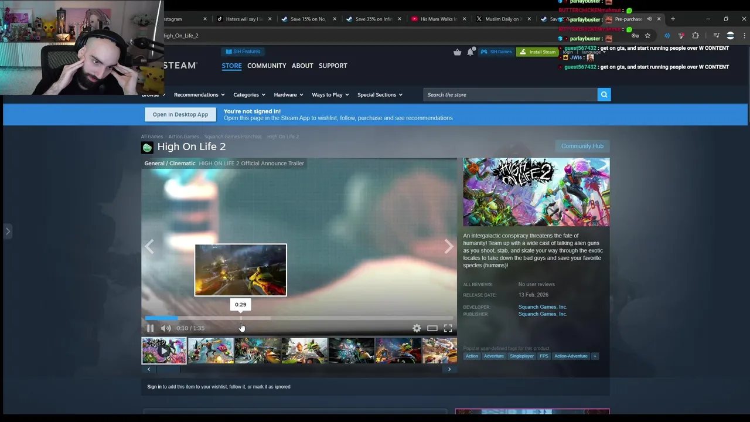Bookmark this page with star icon
Viewport: 750px width, 422px height.
pos(647,36)
